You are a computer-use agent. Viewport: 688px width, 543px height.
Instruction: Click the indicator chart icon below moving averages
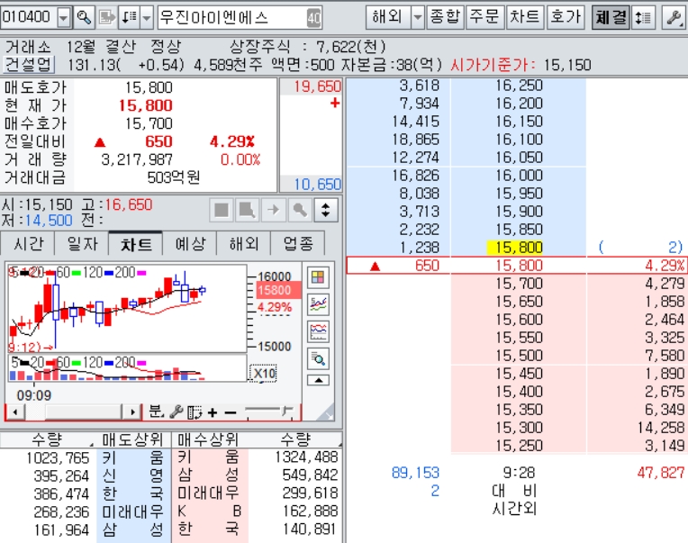(318, 332)
